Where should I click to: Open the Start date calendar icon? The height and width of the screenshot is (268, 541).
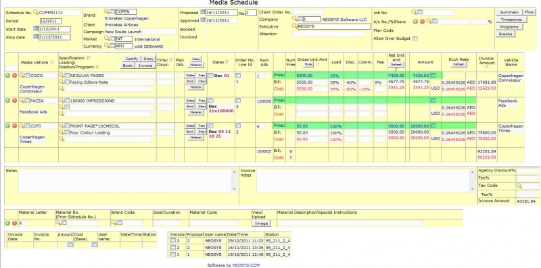point(36,29)
